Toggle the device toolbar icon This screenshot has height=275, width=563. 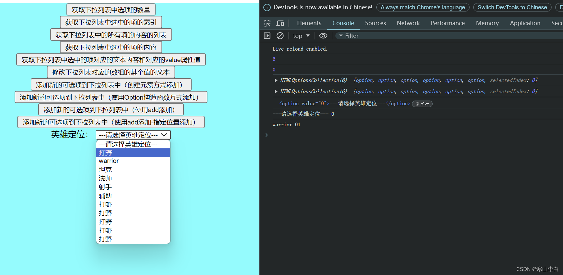click(x=280, y=23)
